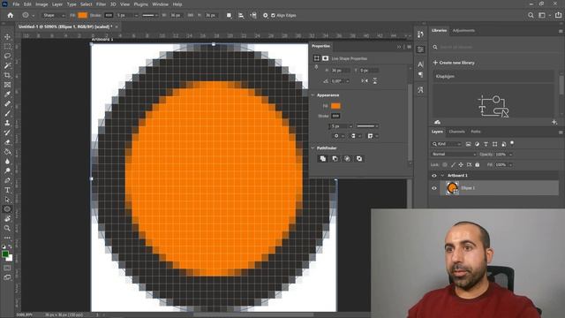Select the Dodge tool
The height and width of the screenshot is (318, 565).
7,170
